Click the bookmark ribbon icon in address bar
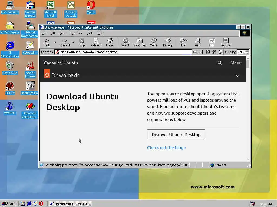Screen dimensions: 277x207 tap(201, 52)
